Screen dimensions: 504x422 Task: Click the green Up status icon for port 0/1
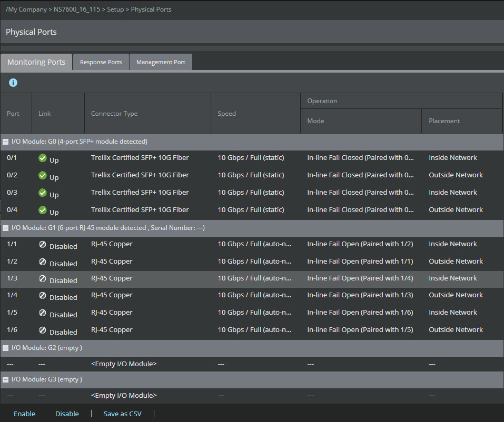click(43, 158)
